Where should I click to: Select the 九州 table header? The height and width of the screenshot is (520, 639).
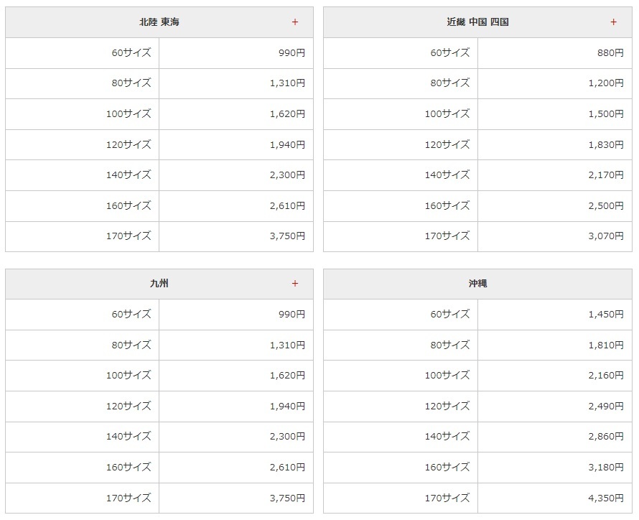(159, 284)
